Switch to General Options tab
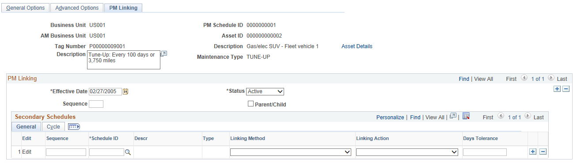Image resolution: width=577 pixels, height=163 pixels. 25,8
